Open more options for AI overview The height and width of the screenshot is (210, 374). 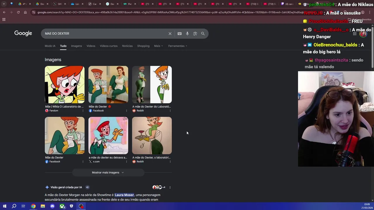[x=170, y=187]
